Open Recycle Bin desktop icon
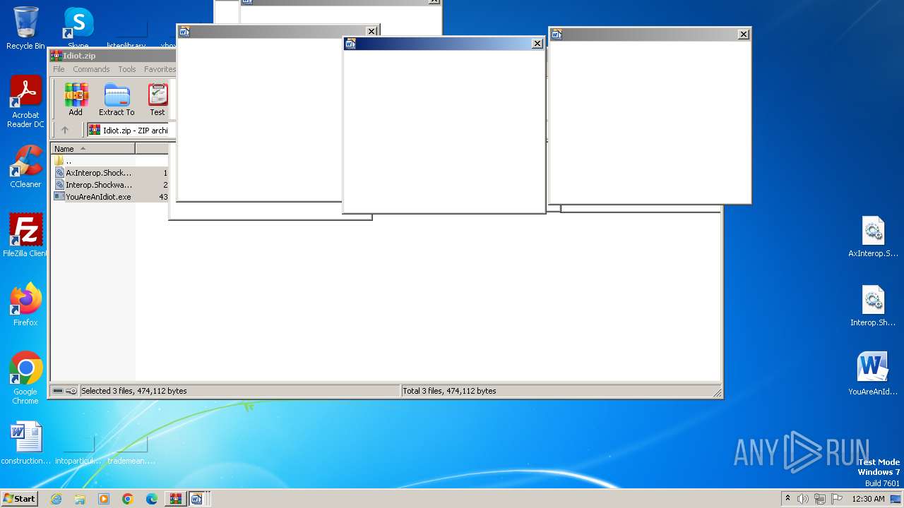 click(25, 28)
